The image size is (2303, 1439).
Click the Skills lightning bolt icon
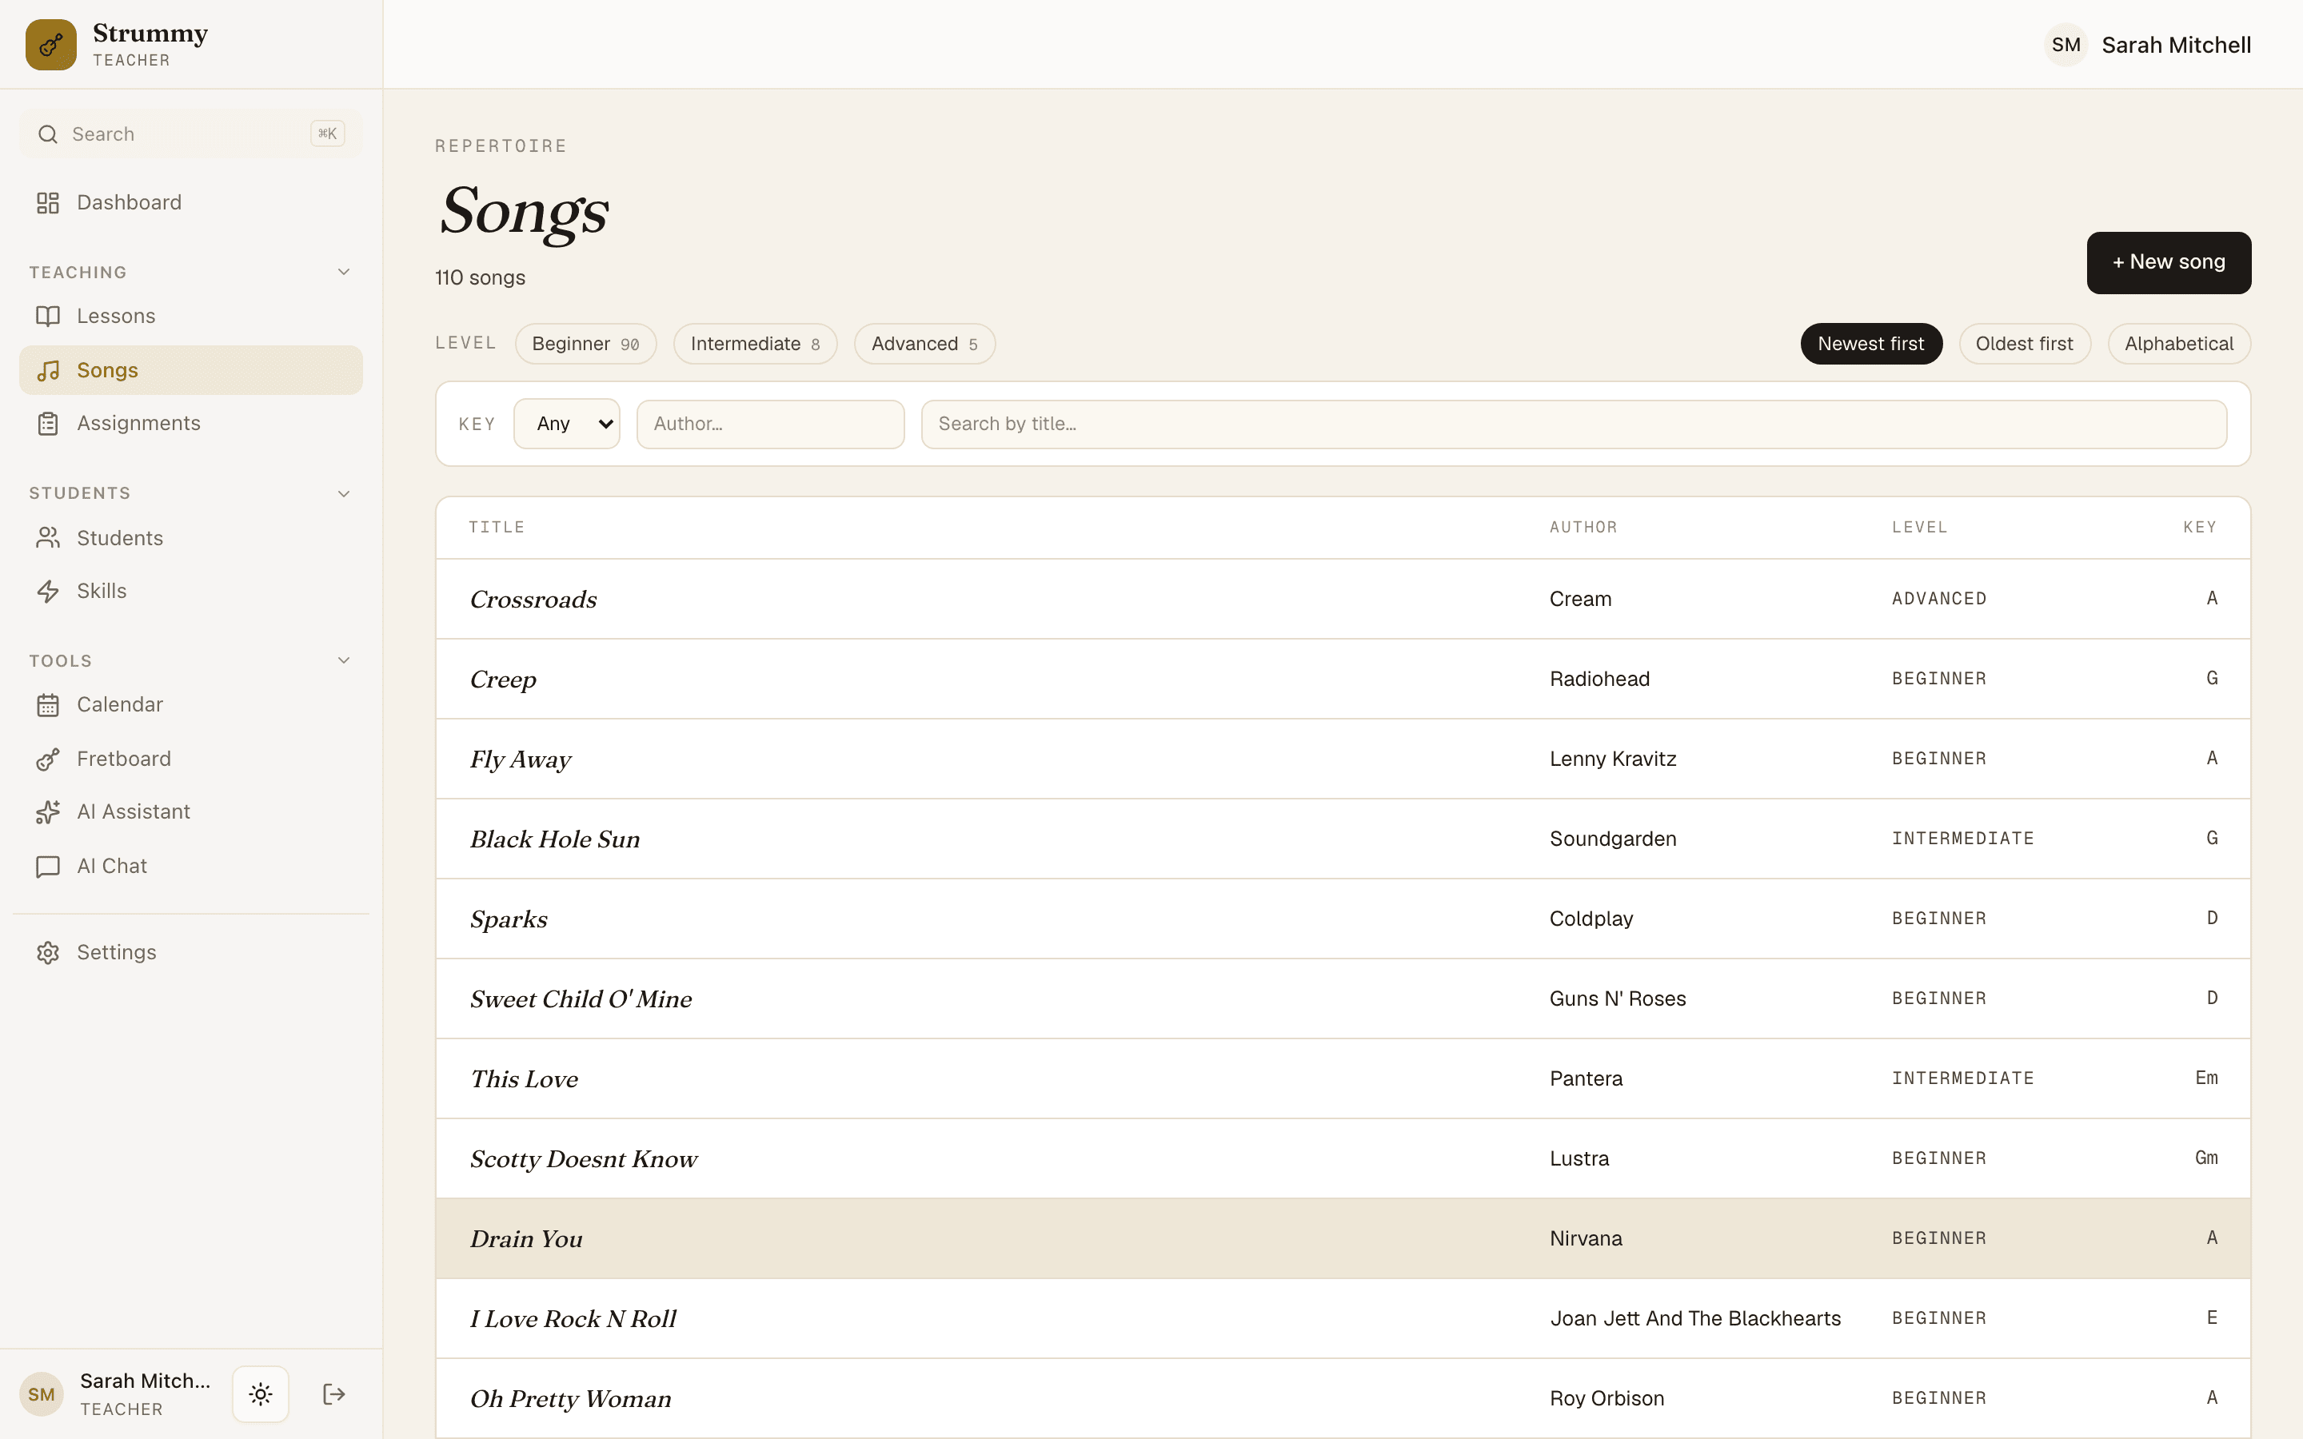pyautogui.click(x=48, y=591)
